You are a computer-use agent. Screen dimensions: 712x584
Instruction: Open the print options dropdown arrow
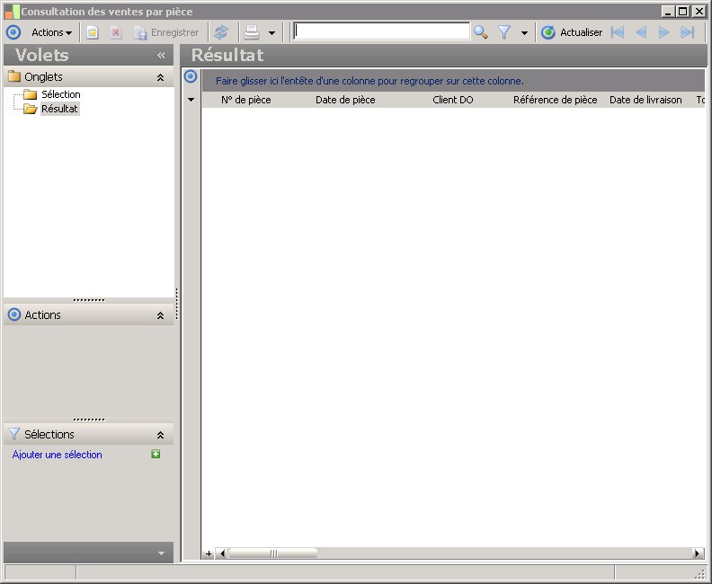click(271, 33)
